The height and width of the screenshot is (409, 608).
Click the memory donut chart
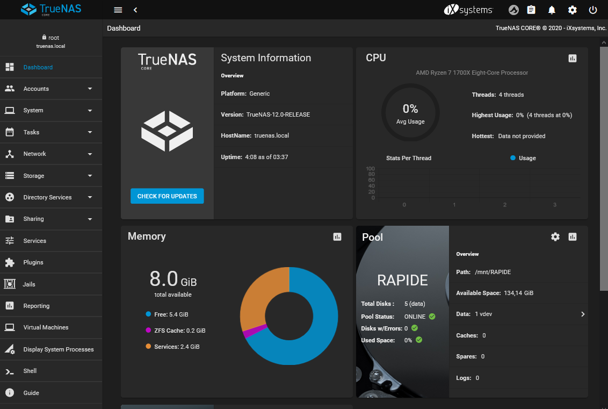point(289,316)
